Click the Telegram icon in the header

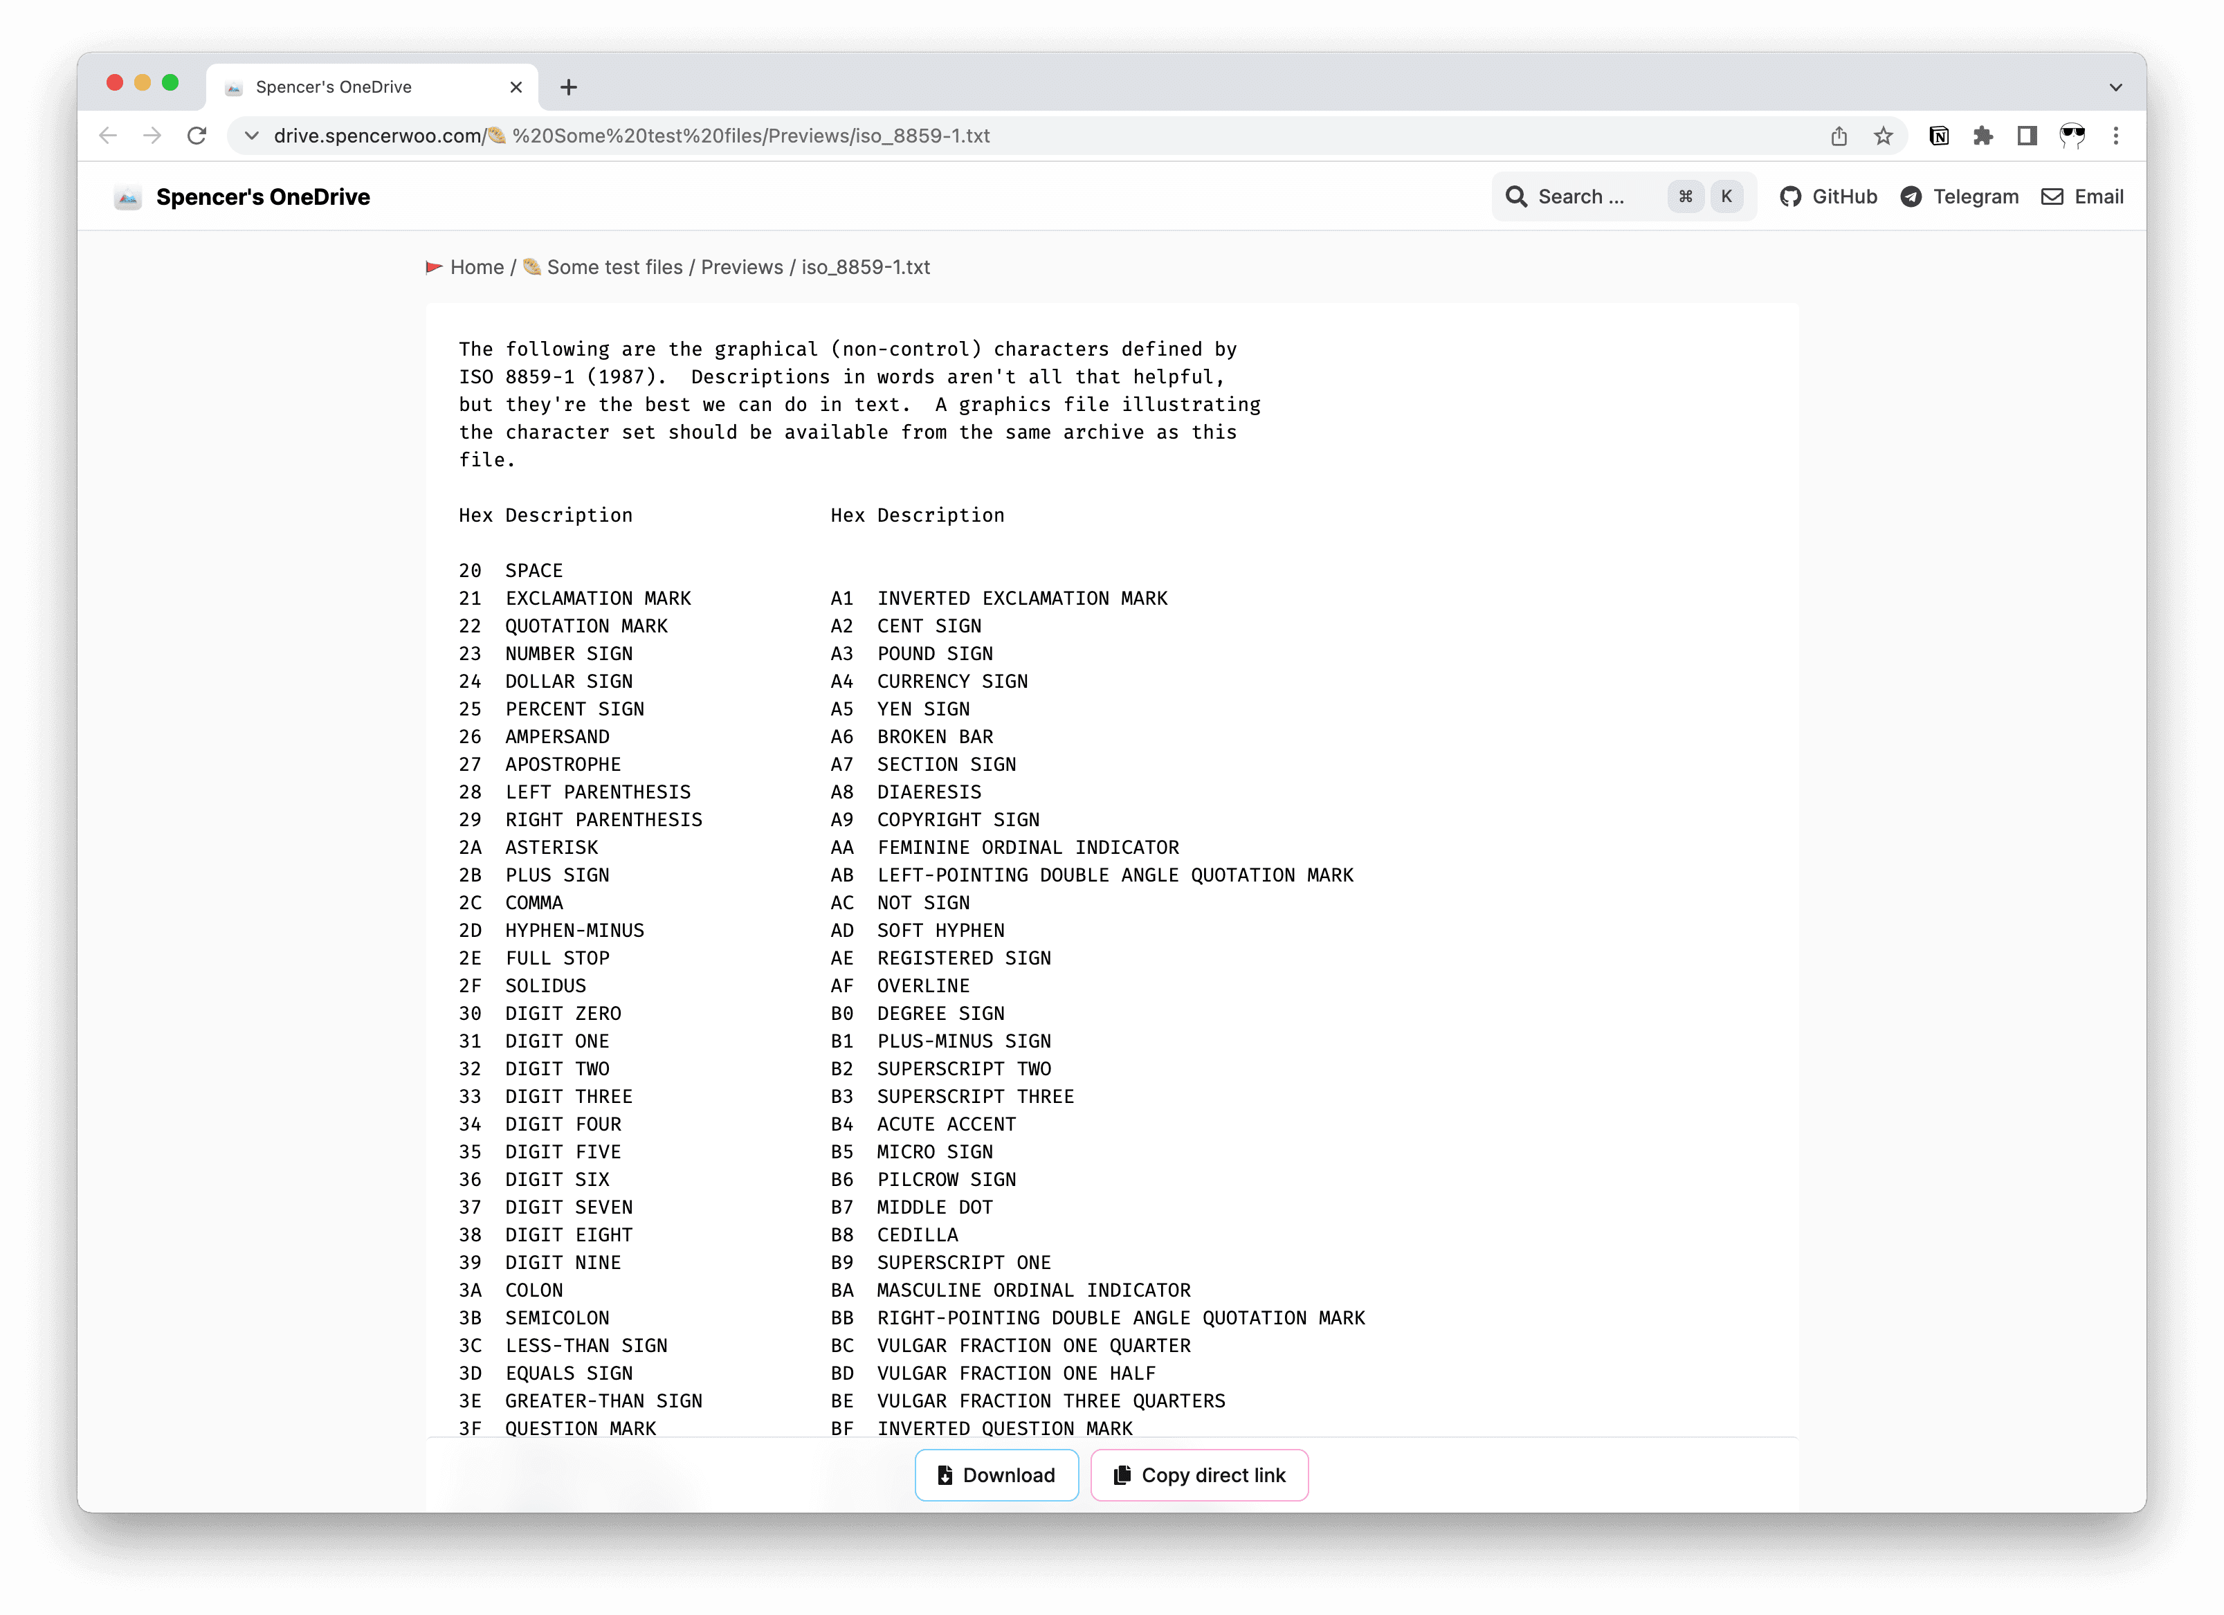[1911, 196]
